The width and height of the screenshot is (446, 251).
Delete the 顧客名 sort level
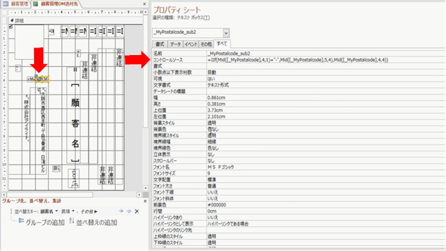[x=137, y=211]
